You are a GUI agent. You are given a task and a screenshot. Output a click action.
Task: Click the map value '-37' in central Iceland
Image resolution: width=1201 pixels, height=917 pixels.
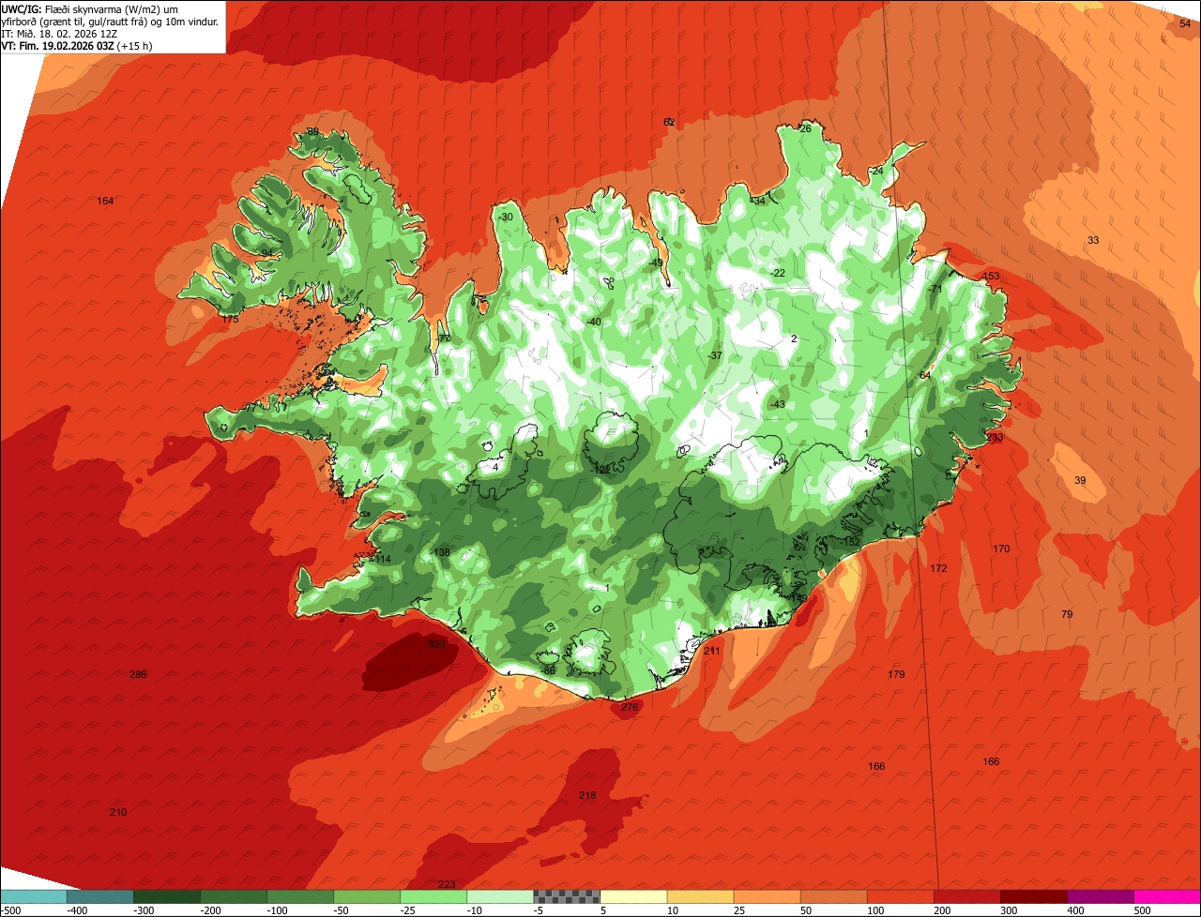[715, 355]
